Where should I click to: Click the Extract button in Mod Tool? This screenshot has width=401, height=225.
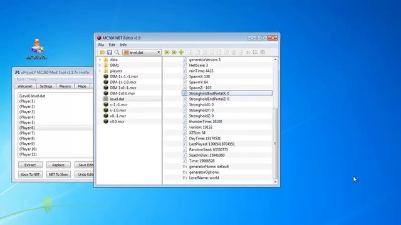(x=30, y=165)
